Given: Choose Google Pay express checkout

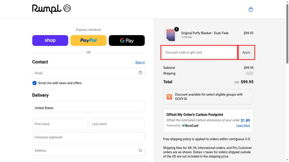Looking at the screenshot, I should coord(127,40).
